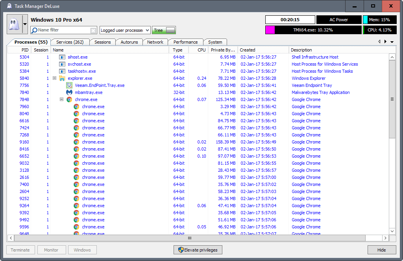This screenshot has height=261, width=403.
Task: Click the horizontal scrollbar left arrow
Action: pos(11,238)
